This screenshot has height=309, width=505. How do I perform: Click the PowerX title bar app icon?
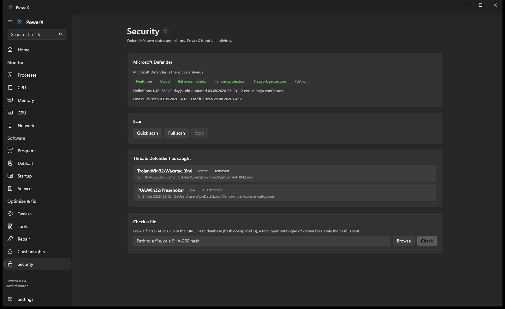pos(10,7)
